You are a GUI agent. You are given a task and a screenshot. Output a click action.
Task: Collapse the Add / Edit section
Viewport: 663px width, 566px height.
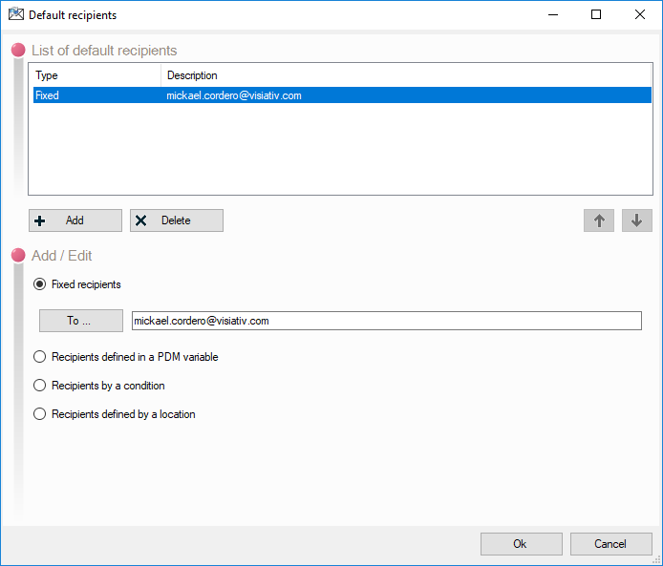(17, 256)
